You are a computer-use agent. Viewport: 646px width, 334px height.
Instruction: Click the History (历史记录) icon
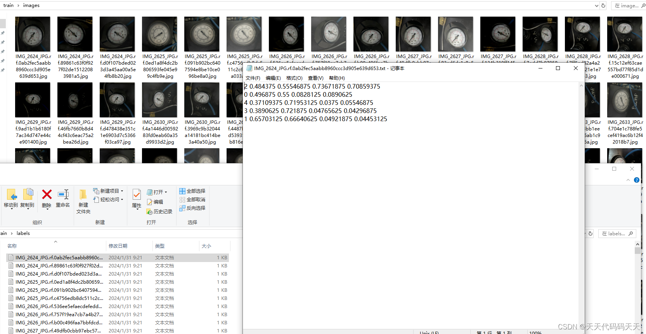pyautogui.click(x=150, y=212)
